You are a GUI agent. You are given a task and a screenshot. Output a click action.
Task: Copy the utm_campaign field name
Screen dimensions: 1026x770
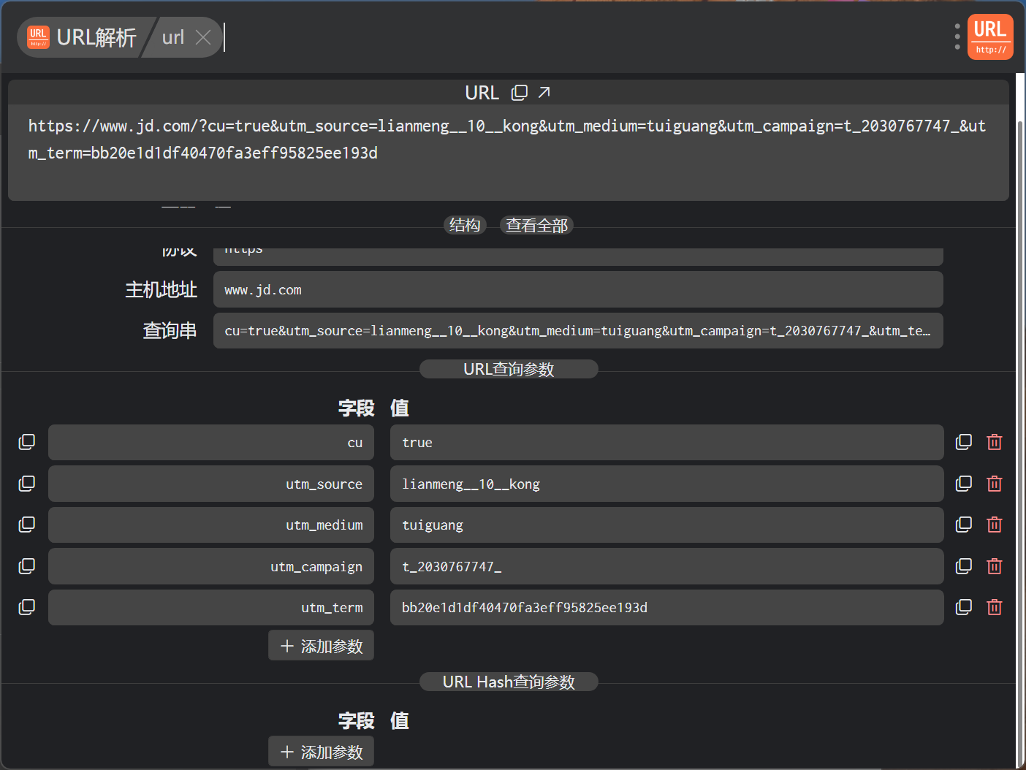coord(27,566)
